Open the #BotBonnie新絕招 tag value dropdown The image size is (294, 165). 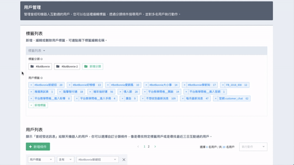coord(97,159)
